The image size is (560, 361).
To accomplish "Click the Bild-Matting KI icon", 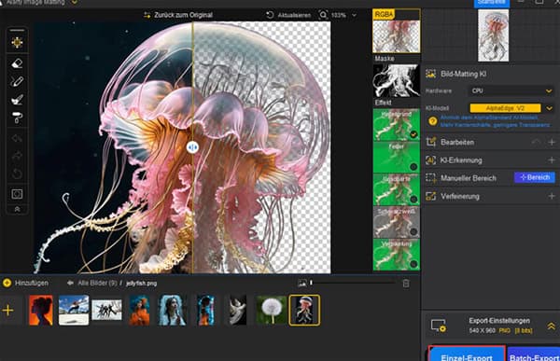I will 431,74.
